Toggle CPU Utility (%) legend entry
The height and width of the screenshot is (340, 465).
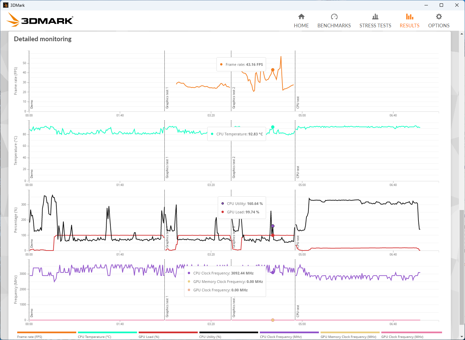point(210,337)
